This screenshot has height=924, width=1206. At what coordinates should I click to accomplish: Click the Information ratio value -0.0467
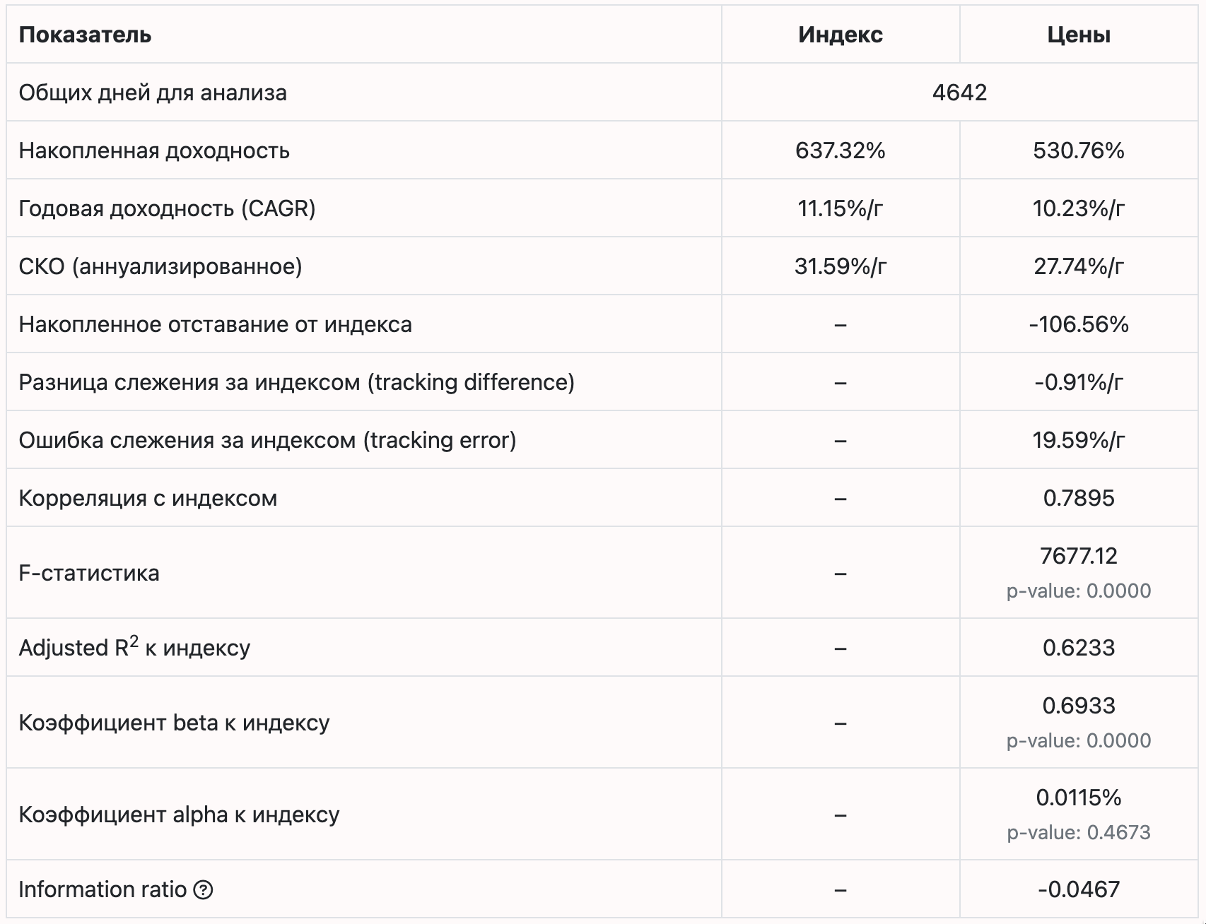click(x=1079, y=889)
